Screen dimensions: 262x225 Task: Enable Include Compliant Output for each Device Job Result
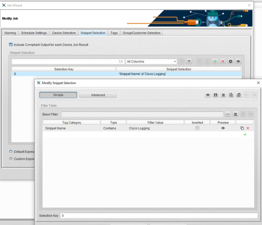10,45
